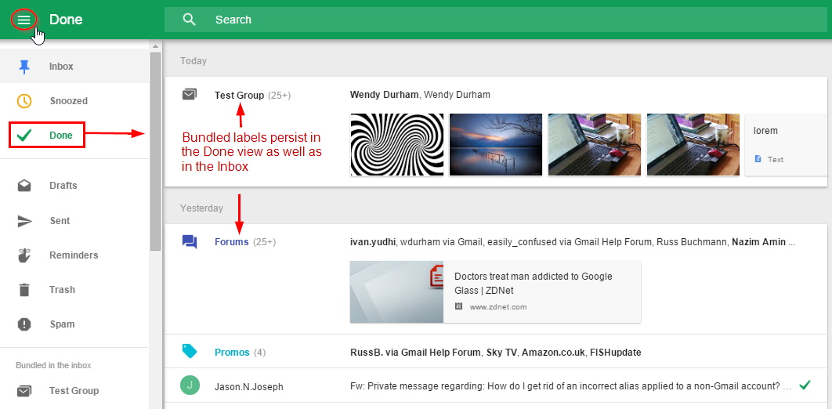Click the Trash bin icon
The image size is (832, 409).
(x=24, y=290)
